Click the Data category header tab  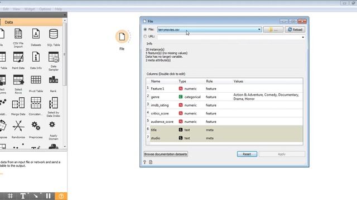(31, 22)
